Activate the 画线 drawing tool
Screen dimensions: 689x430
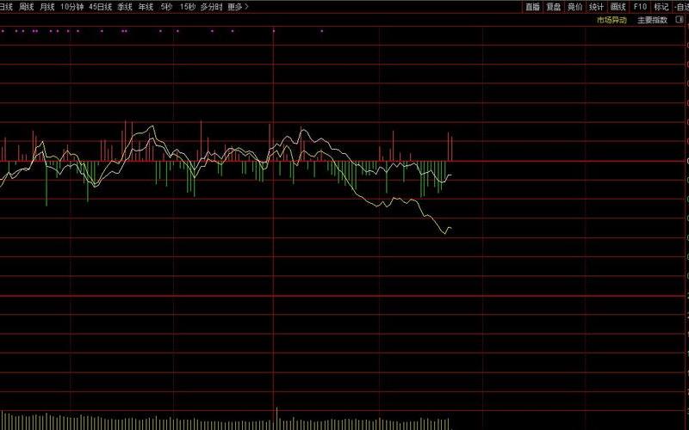click(618, 6)
